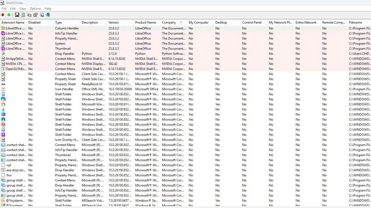Click the 'Python Softwa...' company cell

174,54
